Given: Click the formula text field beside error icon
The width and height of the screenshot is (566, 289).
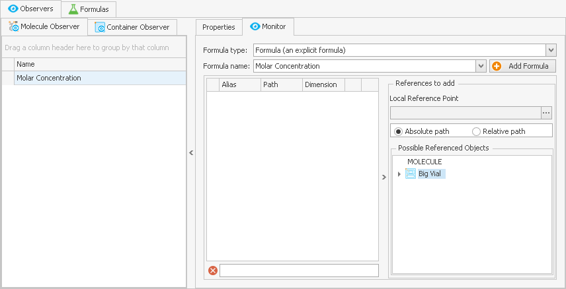Looking at the screenshot, I should 299,271.
